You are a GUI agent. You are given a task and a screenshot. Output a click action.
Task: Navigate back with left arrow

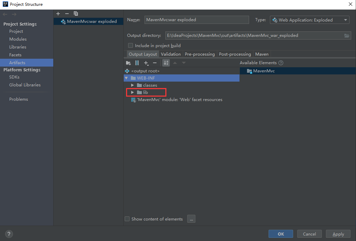pyautogui.click(x=5, y=14)
